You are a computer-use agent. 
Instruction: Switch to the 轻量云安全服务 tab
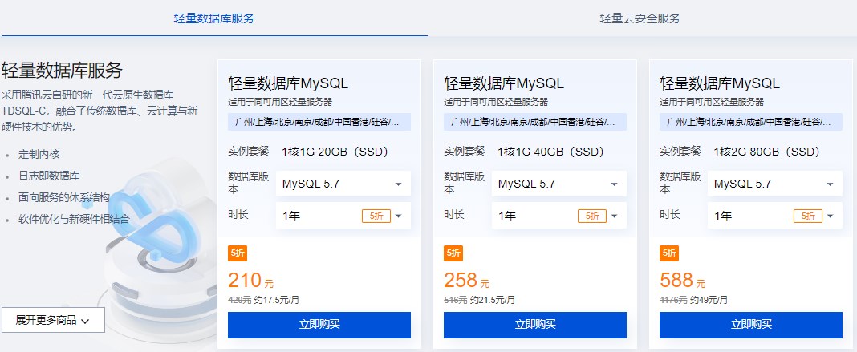pos(640,18)
